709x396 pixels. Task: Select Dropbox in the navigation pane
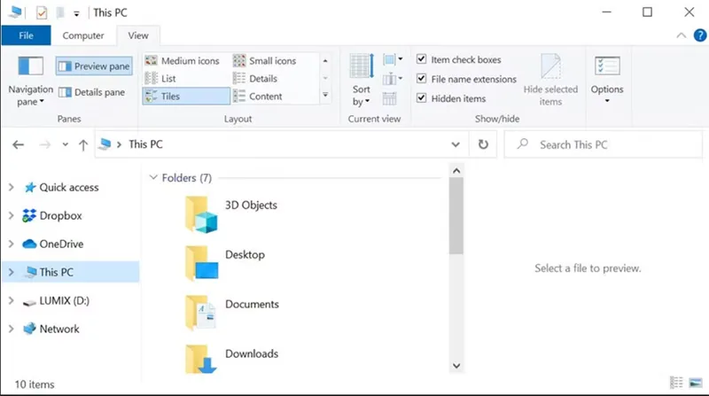click(x=60, y=215)
